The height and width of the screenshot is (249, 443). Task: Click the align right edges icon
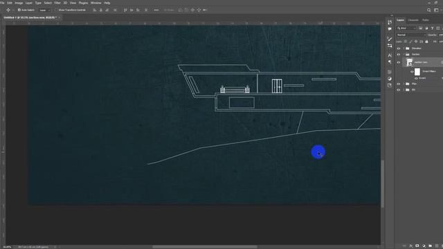pos(107,10)
